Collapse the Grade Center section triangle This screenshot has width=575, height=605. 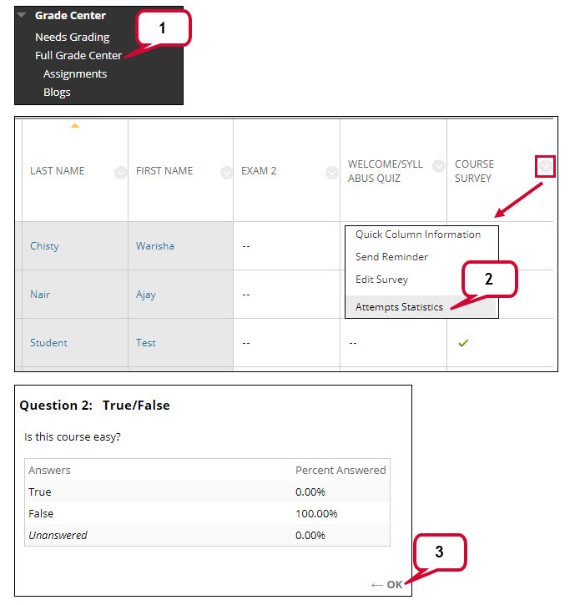[22, 15]
